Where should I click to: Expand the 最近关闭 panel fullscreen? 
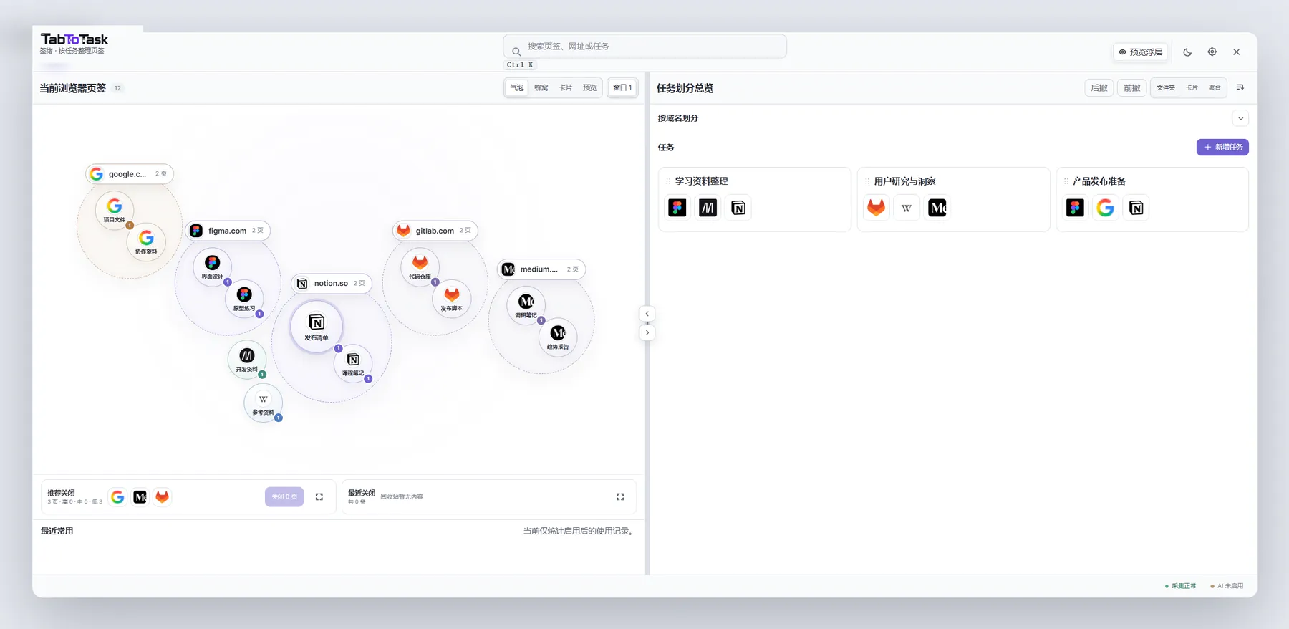point(620,497)
